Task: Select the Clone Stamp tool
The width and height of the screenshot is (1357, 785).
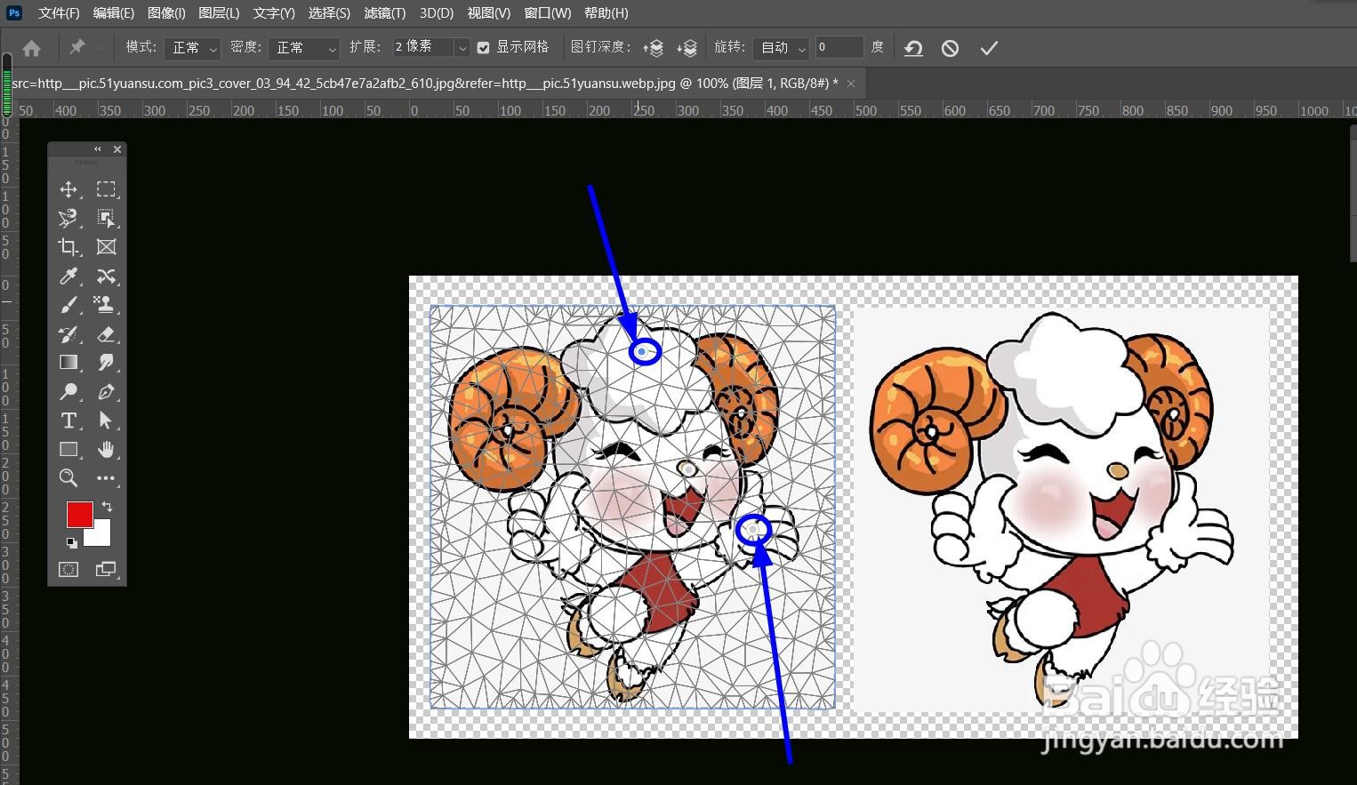Action: pos(106,305)
